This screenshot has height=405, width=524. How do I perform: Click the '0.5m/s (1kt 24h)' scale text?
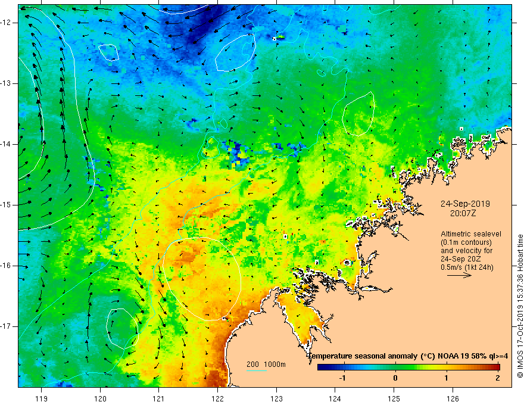click(x=467, y=267)
